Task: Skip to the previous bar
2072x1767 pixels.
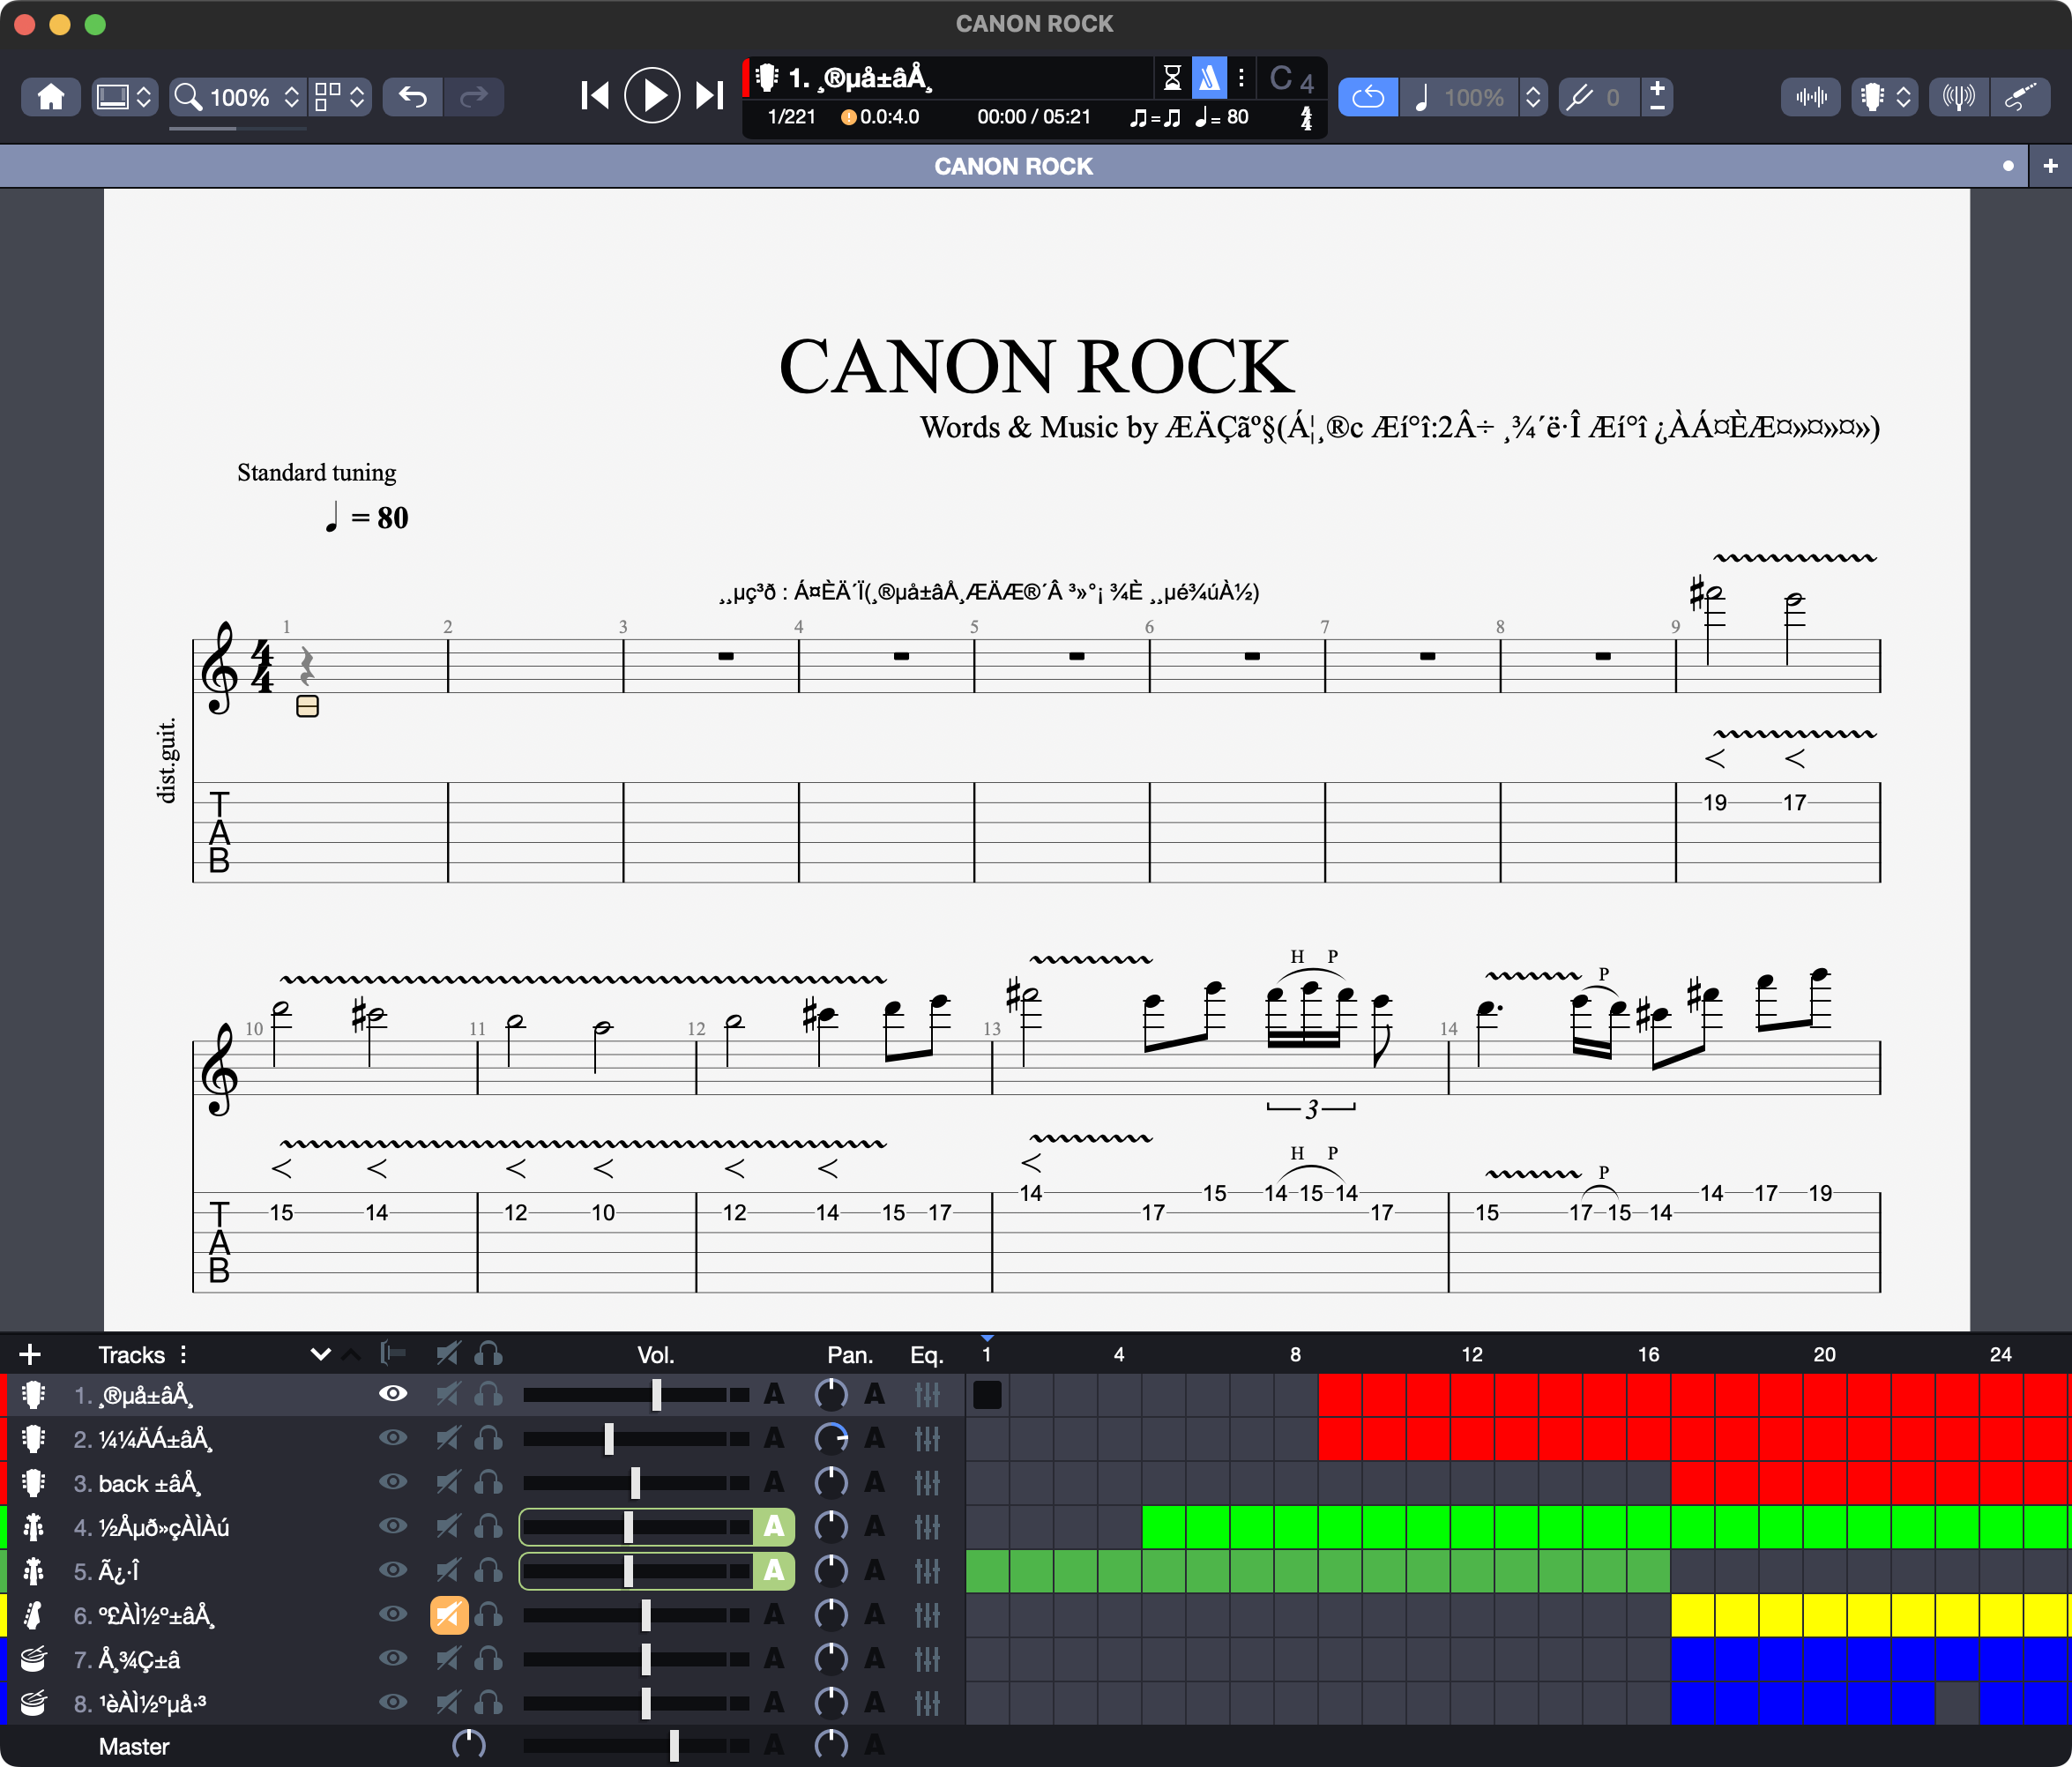Action: [x=595, y=96]
